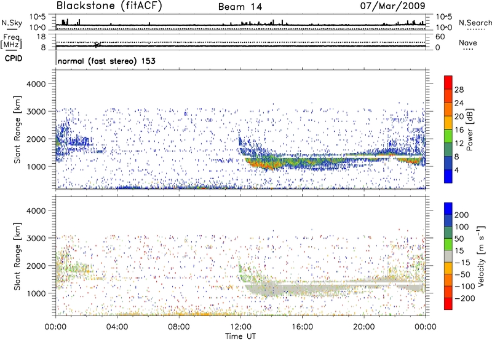
Task: Pick the red bottom segment of Velocity colorbar
Action: point(448,304)
